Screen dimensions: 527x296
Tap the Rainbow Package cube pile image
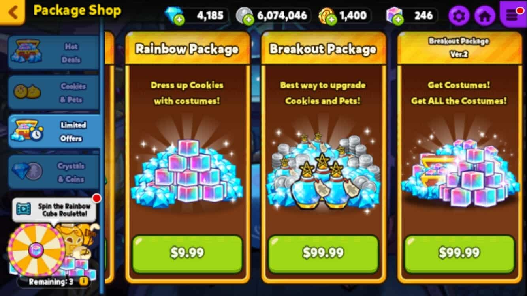pyautogui.click(x=187, y=172)
